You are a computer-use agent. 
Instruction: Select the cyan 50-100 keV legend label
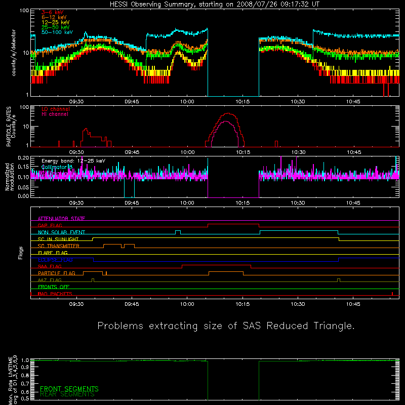(x=57, y=32)
